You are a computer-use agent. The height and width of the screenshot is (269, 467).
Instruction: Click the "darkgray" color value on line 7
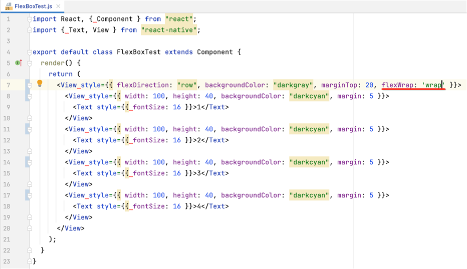pyautogui.click(x=293, y=85)
